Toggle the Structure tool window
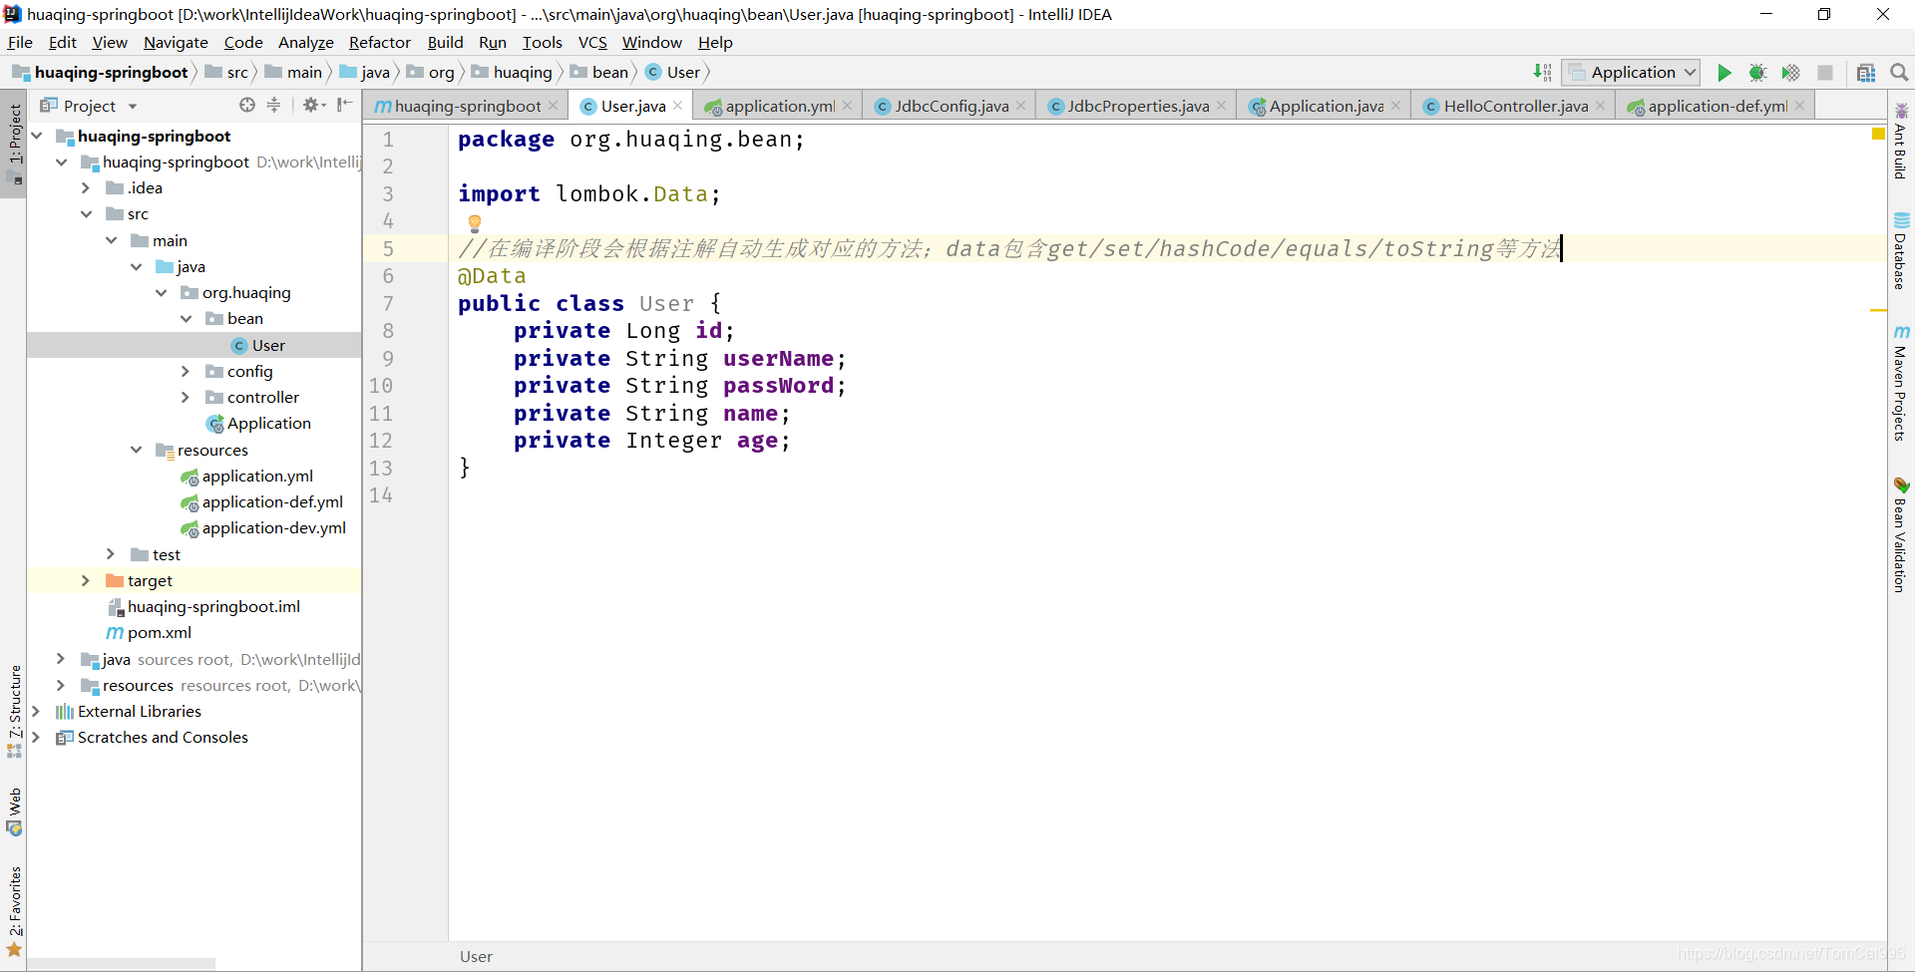Viewport: 1915px width, 972px height. coord(14,711)
